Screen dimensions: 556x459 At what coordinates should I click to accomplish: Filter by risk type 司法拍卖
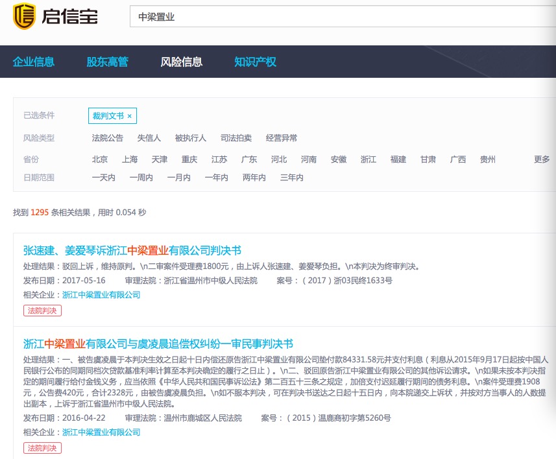(236, 138)
